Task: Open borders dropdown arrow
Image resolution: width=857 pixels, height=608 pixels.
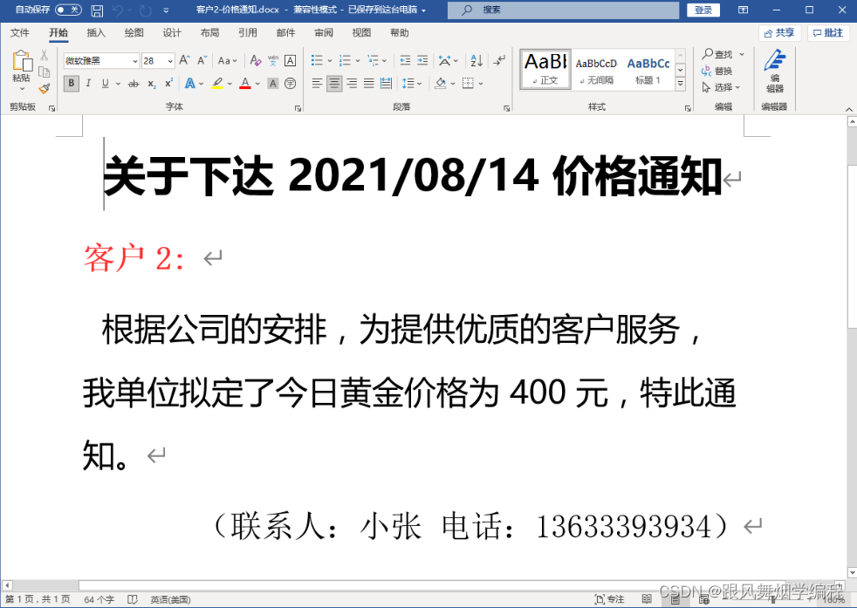Action: [481, 84]
